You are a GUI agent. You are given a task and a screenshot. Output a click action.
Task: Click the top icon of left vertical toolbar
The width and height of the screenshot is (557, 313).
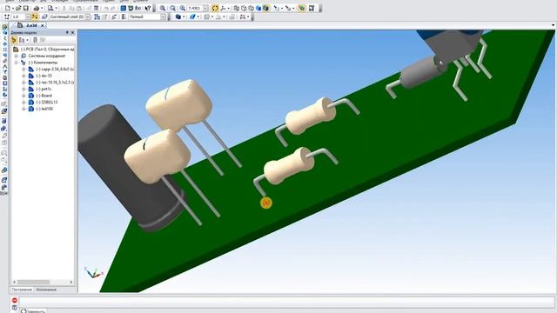[4, 27]
